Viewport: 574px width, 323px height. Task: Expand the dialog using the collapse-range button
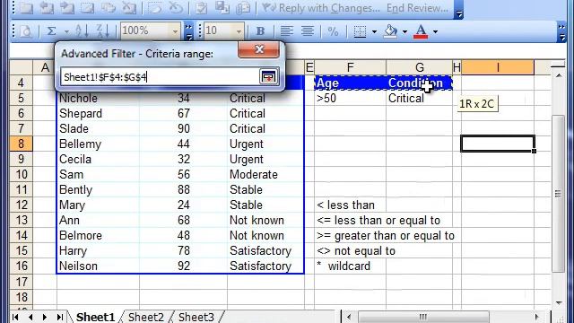(x=268, y=77)
